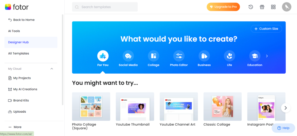
Task: Collapse the My Cloud section
Action: point(52,69)
